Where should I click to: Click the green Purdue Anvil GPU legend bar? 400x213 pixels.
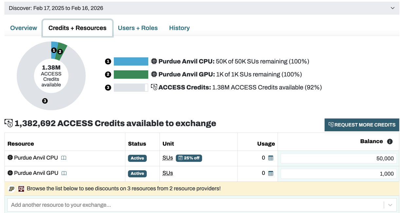coord(131,74)
